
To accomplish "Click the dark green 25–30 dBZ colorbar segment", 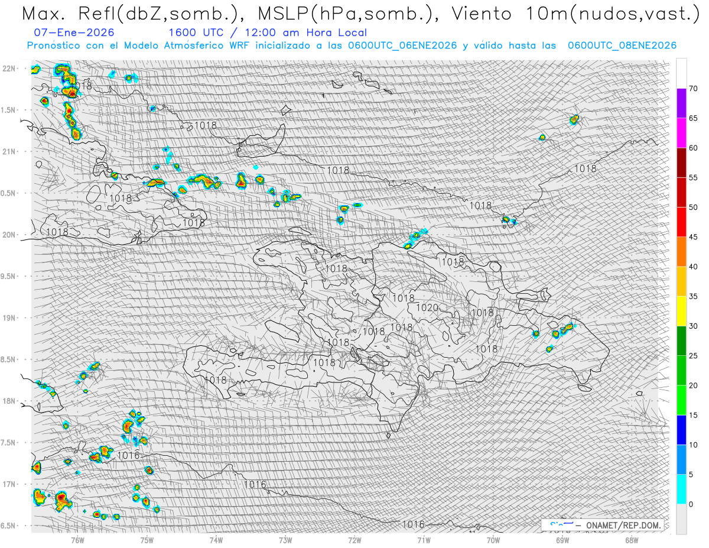I will pyautogui.click(x=681, y=341).
